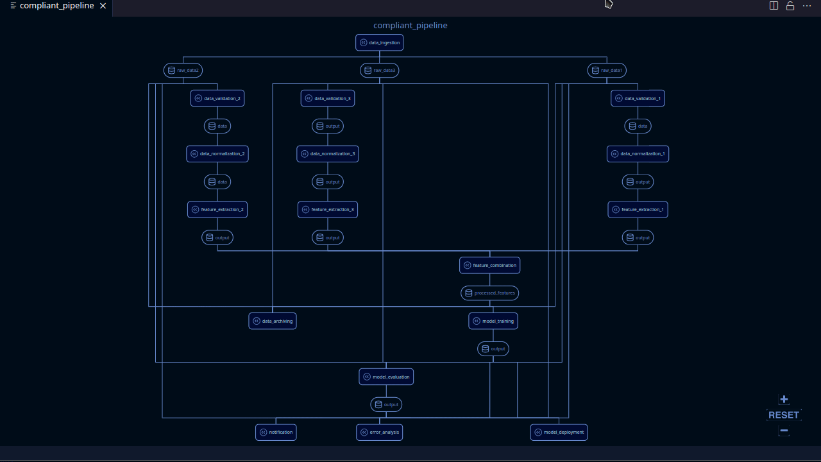Select the data_ingestion node
The height and width of the screenshot is (462, 821).
(379, 42)
